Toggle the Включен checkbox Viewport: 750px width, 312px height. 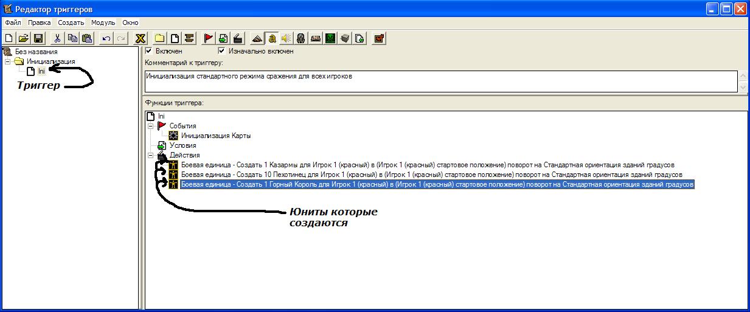pyautogui.click(x=148, y=51)
